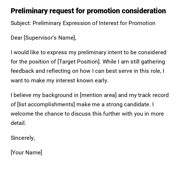Click the word 'Dear' in greeting
187x169 pixels.
(x=17, y=38)
